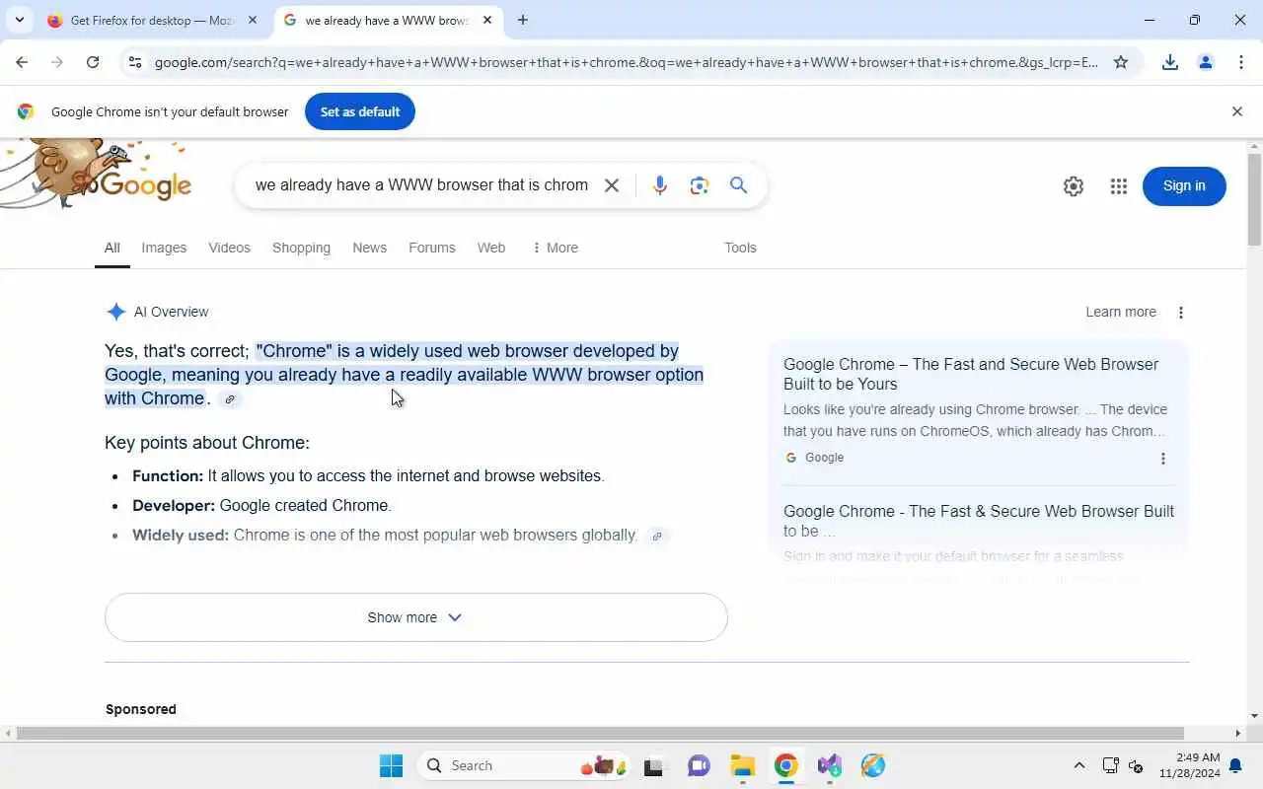Open Visual Studio from taskbar

pos(829,765)
